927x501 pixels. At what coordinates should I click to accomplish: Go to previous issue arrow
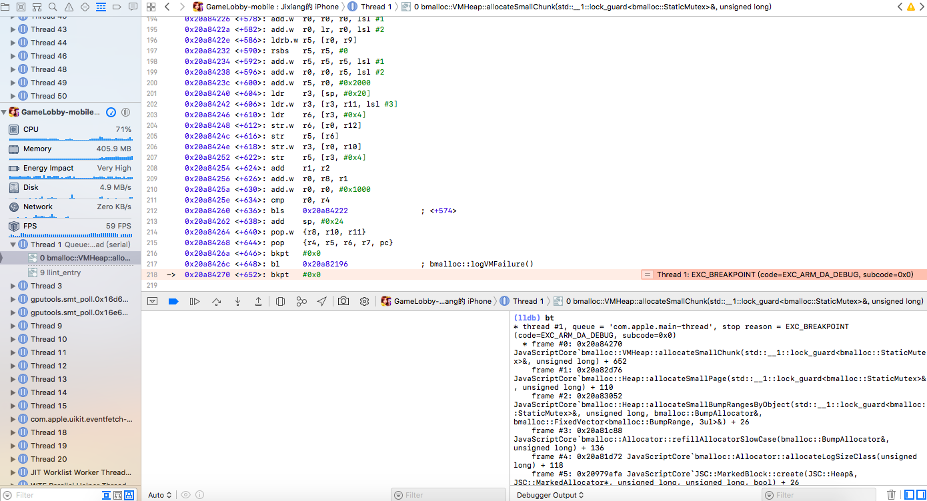[900, 7]
